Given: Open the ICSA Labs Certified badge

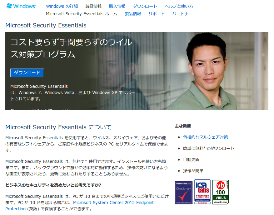Looking at the screenshot, I should [202, 192].
